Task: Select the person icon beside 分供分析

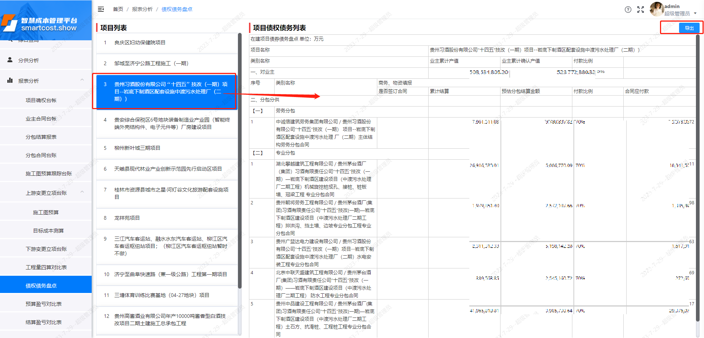Action: pos(10,60)
